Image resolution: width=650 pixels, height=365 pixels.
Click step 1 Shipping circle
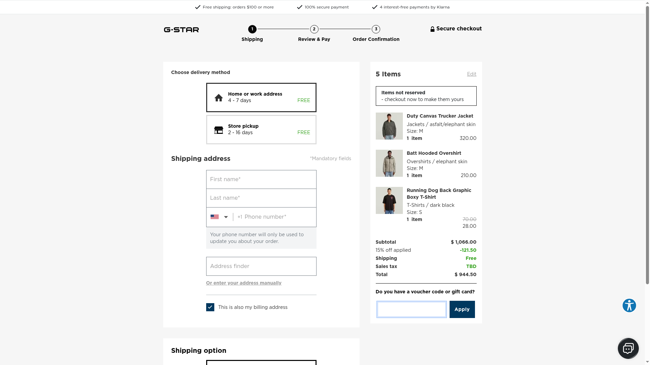click(252, 29)
